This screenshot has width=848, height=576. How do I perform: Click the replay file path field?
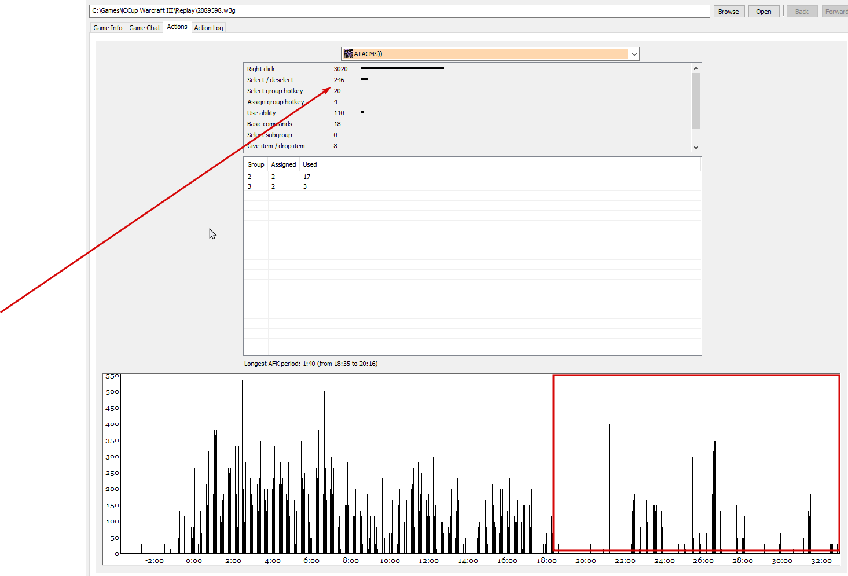399,11
